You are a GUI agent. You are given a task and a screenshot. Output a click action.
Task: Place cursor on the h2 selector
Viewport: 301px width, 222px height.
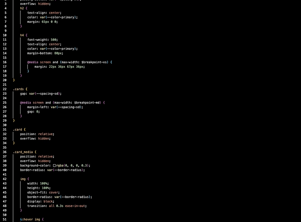coord(21,8)
